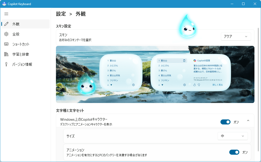
Task: Click the water drop character in the beach preview
Action: point(86,84)
